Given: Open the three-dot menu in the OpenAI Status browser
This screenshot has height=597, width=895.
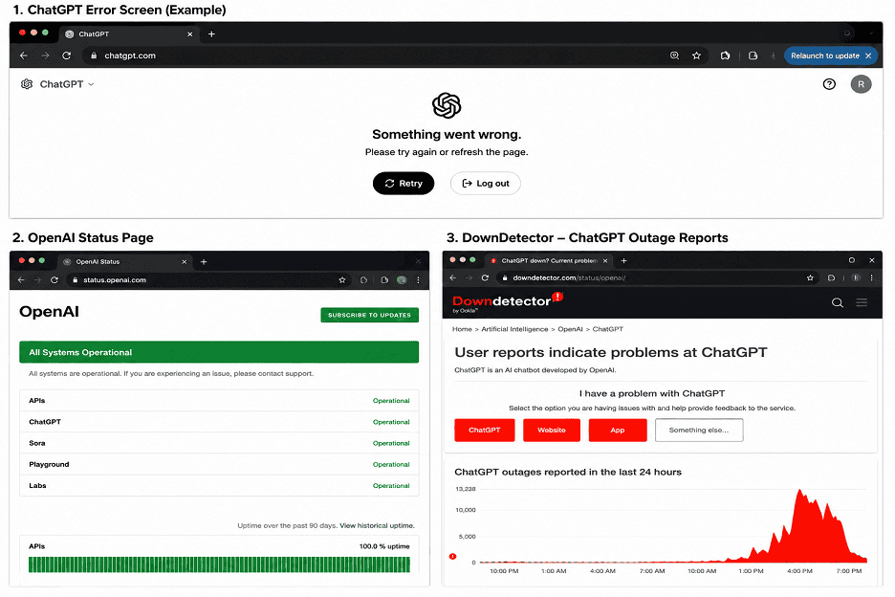Looking at the screenshot, I should tap(419, 280).
